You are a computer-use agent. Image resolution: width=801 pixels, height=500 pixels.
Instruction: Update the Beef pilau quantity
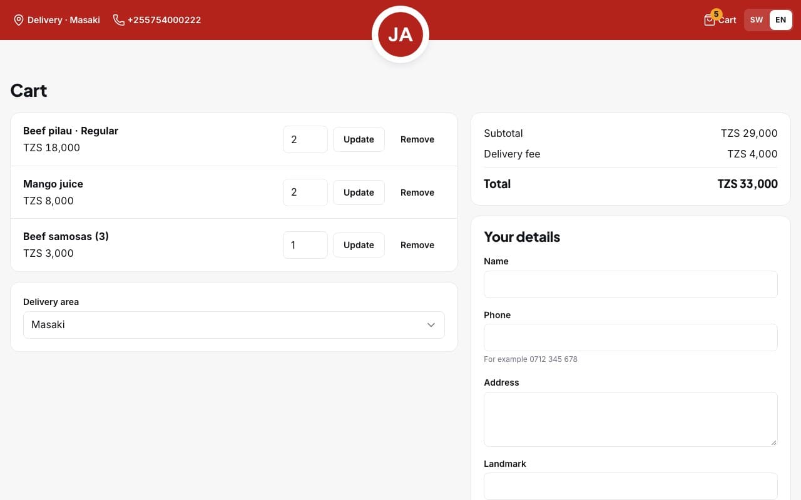point(359,139)
